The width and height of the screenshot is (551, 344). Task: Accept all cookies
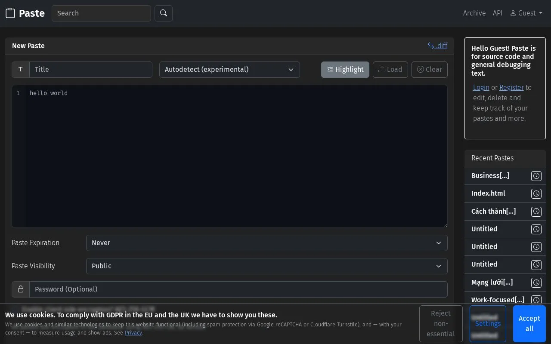[529, 324]
